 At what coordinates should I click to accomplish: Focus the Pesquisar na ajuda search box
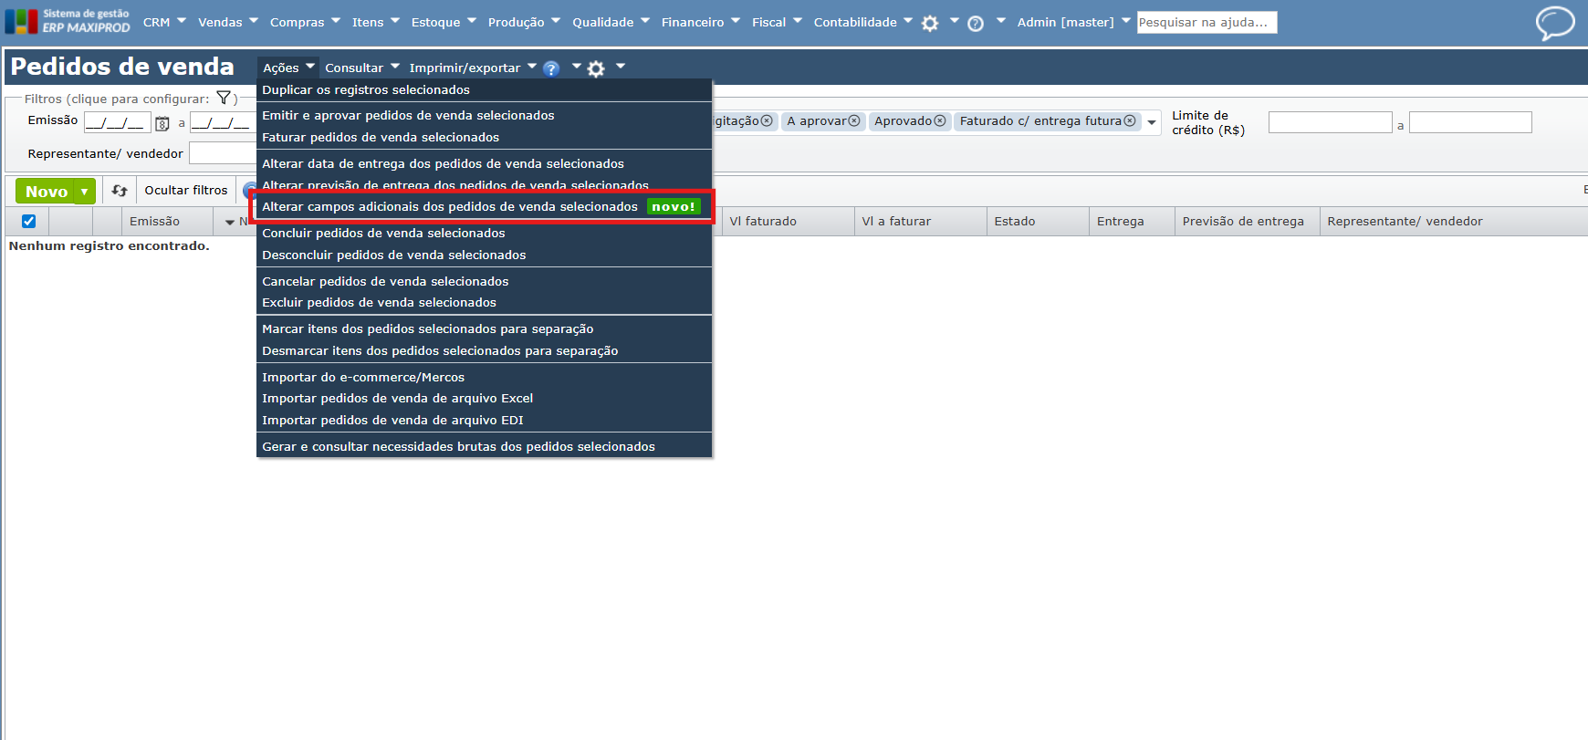1207,22
